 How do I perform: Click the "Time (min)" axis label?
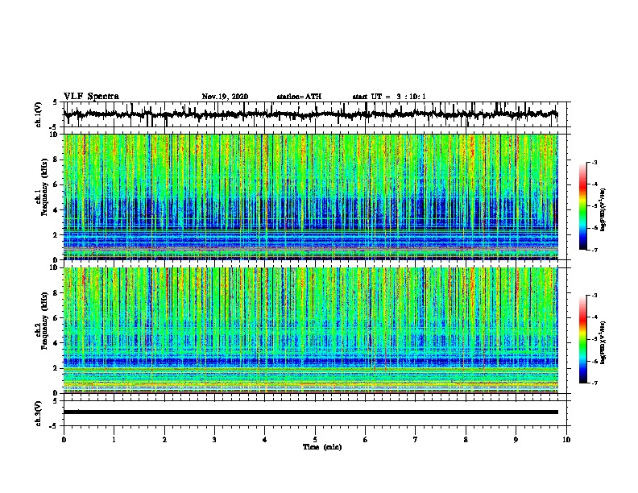tap(322, 447)
